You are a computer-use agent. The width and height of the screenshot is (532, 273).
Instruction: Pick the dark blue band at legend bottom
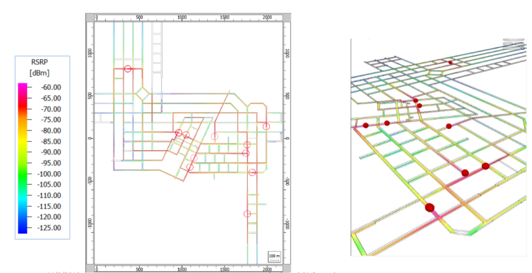(x=22, y=229)
